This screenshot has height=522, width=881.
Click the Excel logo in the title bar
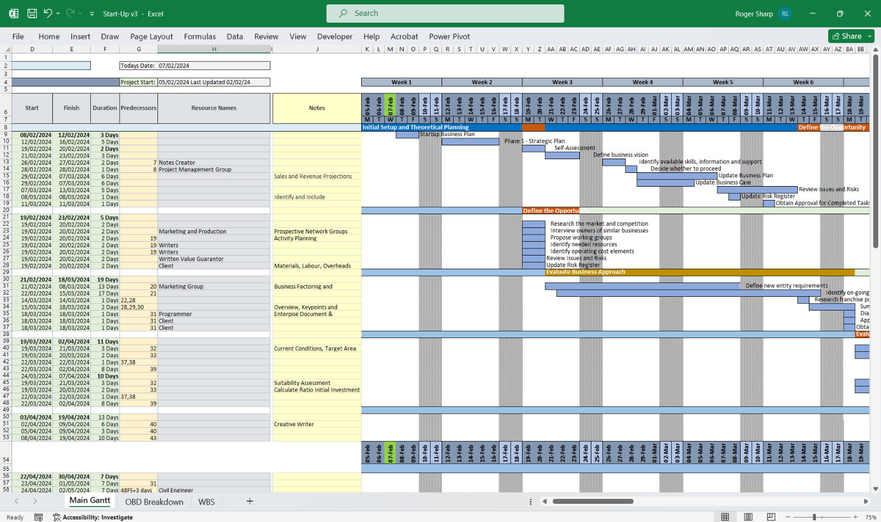[x=14, y=14]
